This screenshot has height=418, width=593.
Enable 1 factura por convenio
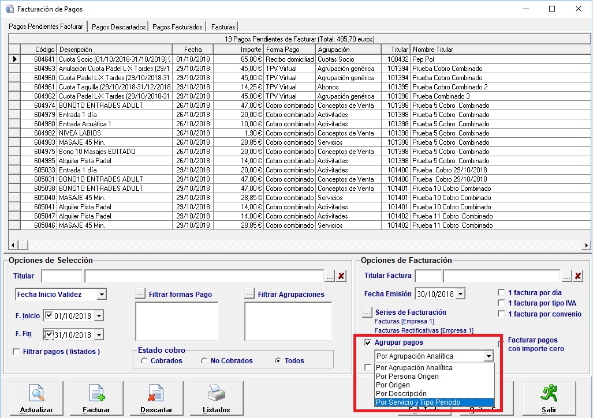[x=501, y=314]
